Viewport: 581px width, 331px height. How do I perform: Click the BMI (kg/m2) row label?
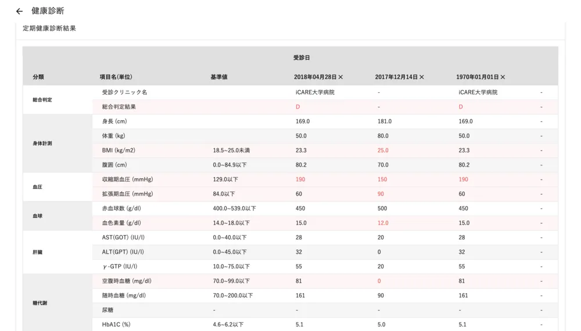(119, 150)
